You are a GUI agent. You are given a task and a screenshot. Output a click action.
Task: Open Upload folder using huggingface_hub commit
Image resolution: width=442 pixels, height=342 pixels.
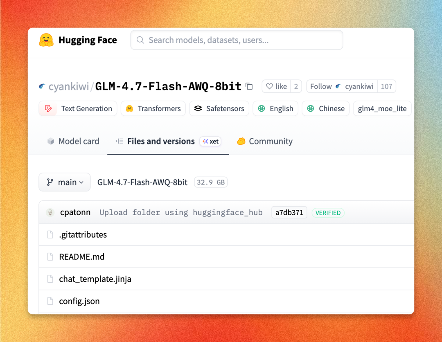[x=181, y=212]
